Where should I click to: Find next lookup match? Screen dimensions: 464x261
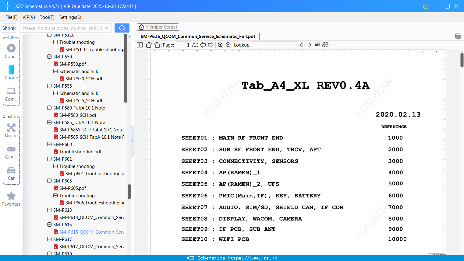[309, 45]
